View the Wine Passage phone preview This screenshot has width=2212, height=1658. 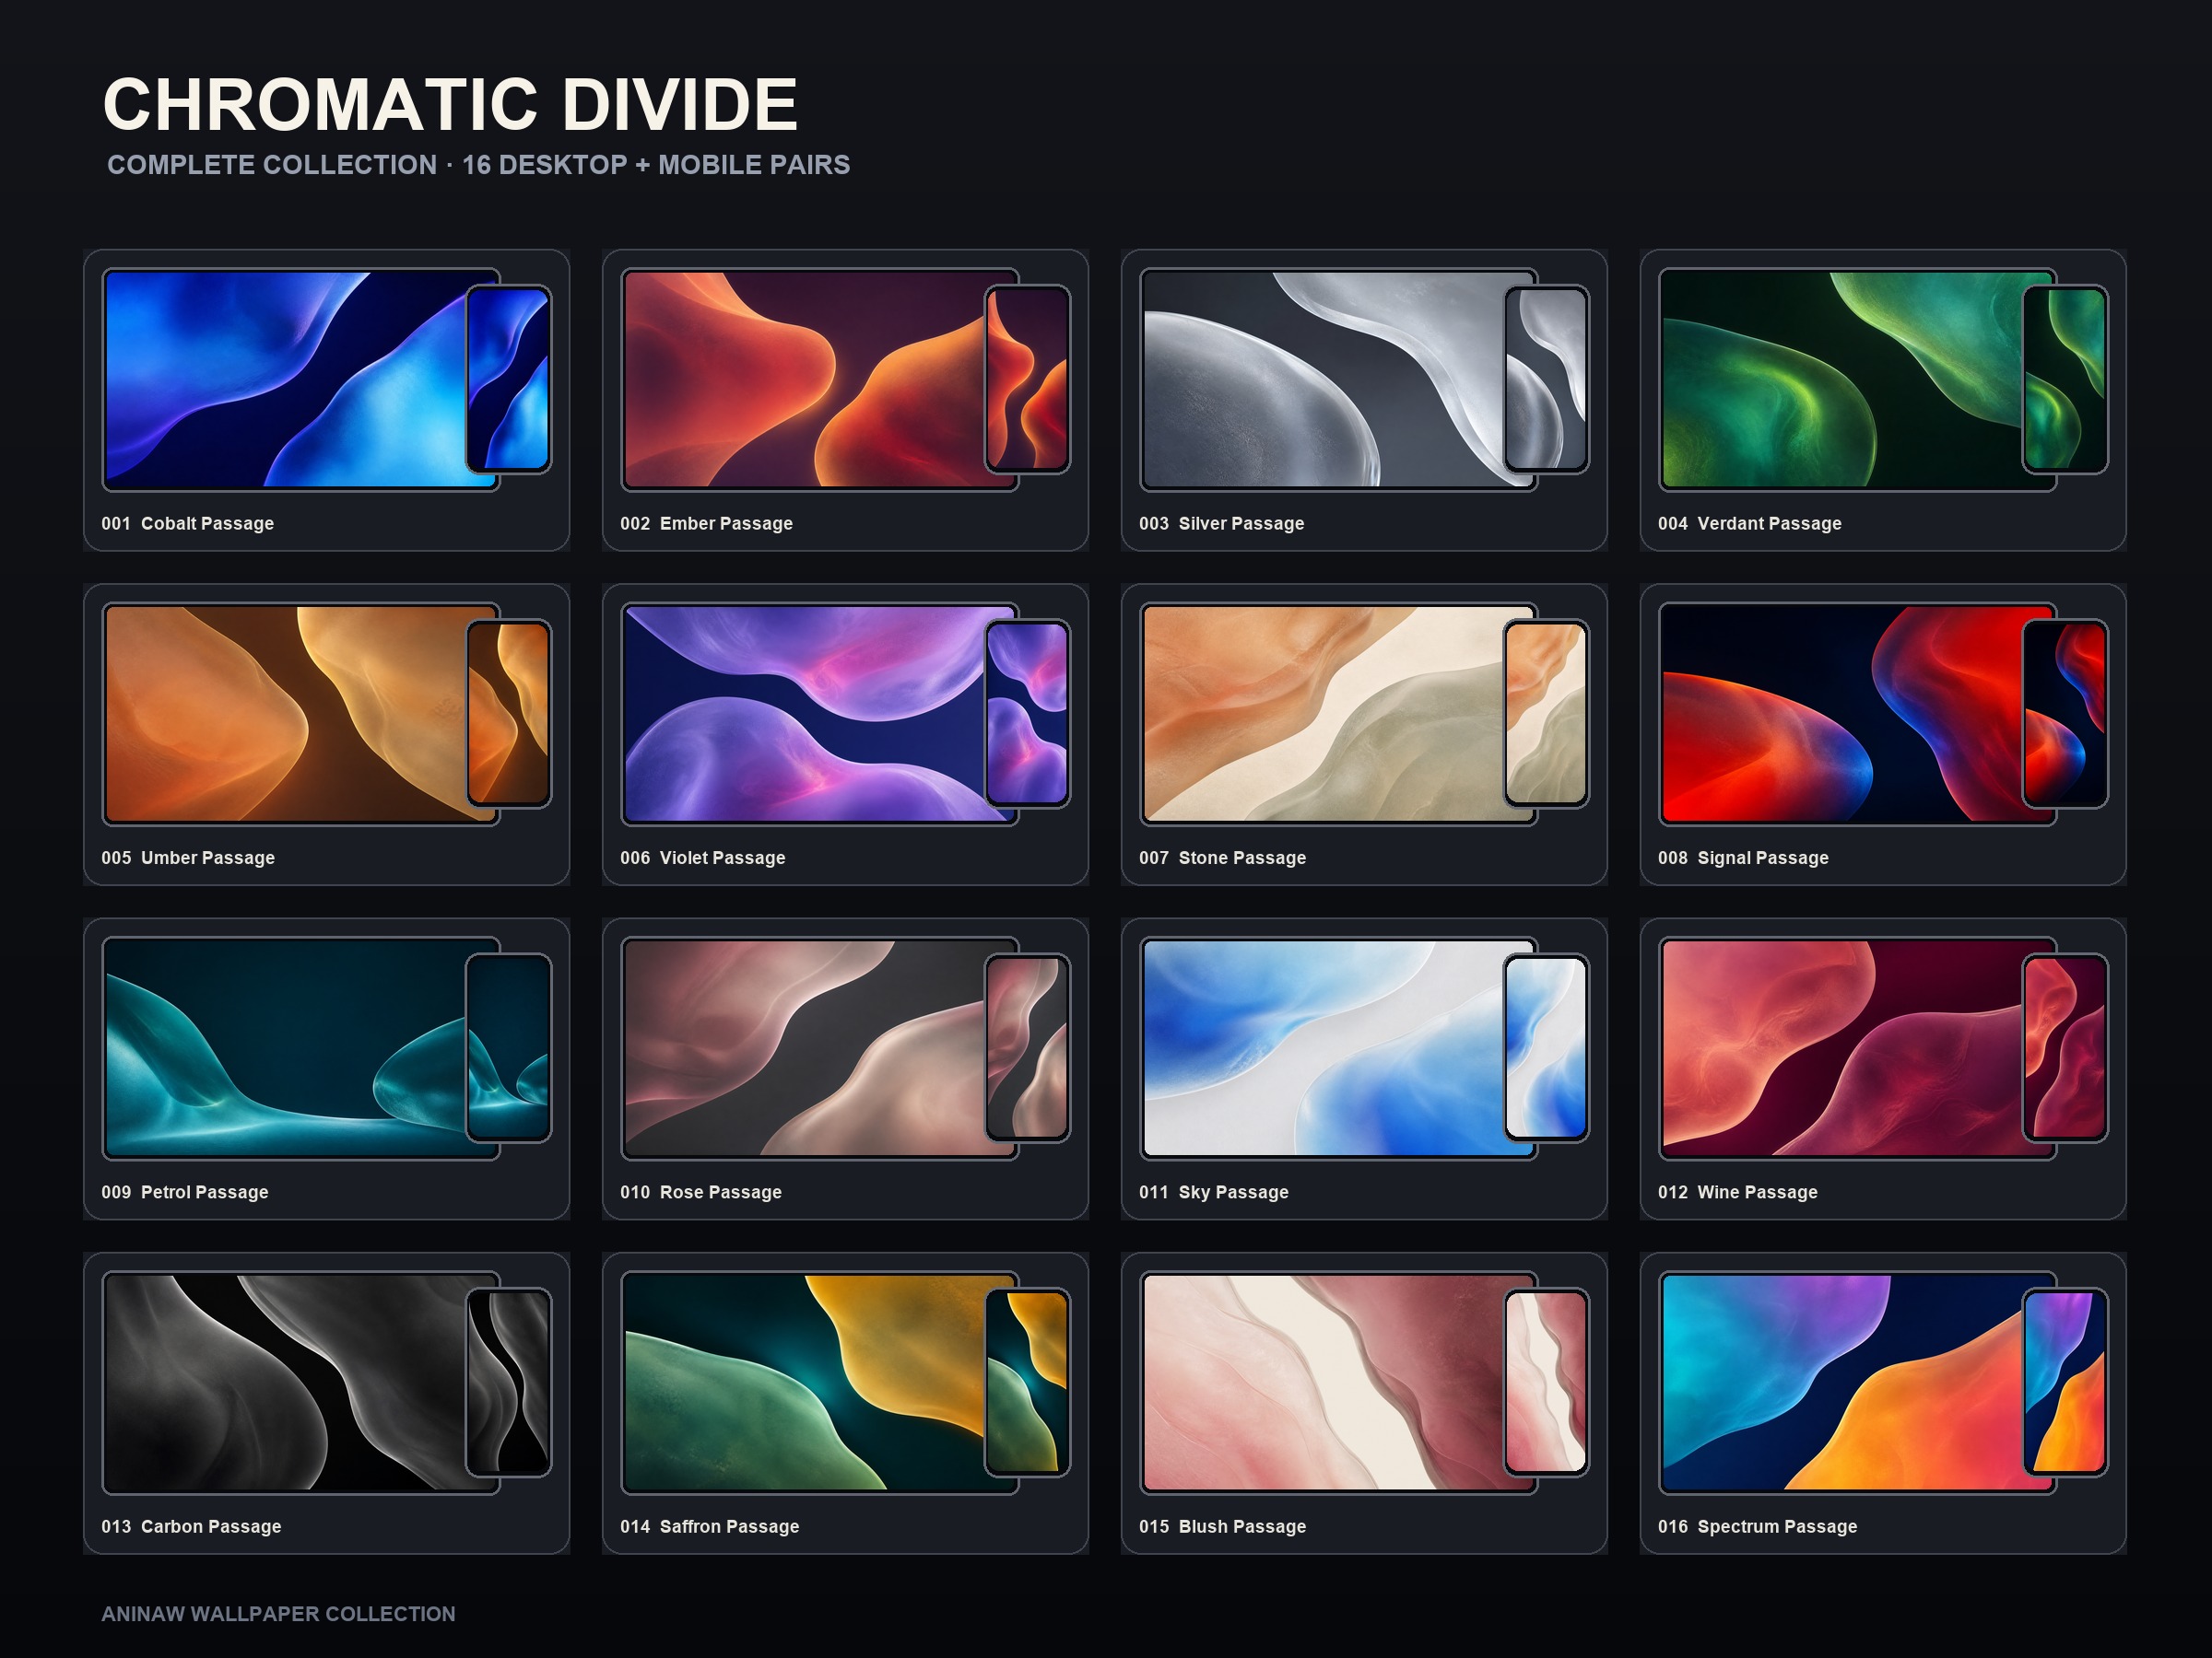(2066, 1048)
